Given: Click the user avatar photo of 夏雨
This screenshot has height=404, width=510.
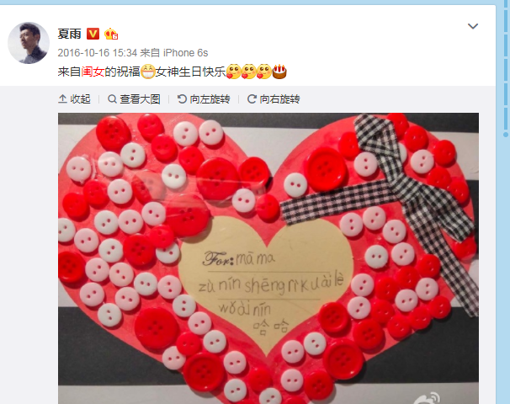Looking at the screenshot, I should pyautogui.click(x=29, y=43).
